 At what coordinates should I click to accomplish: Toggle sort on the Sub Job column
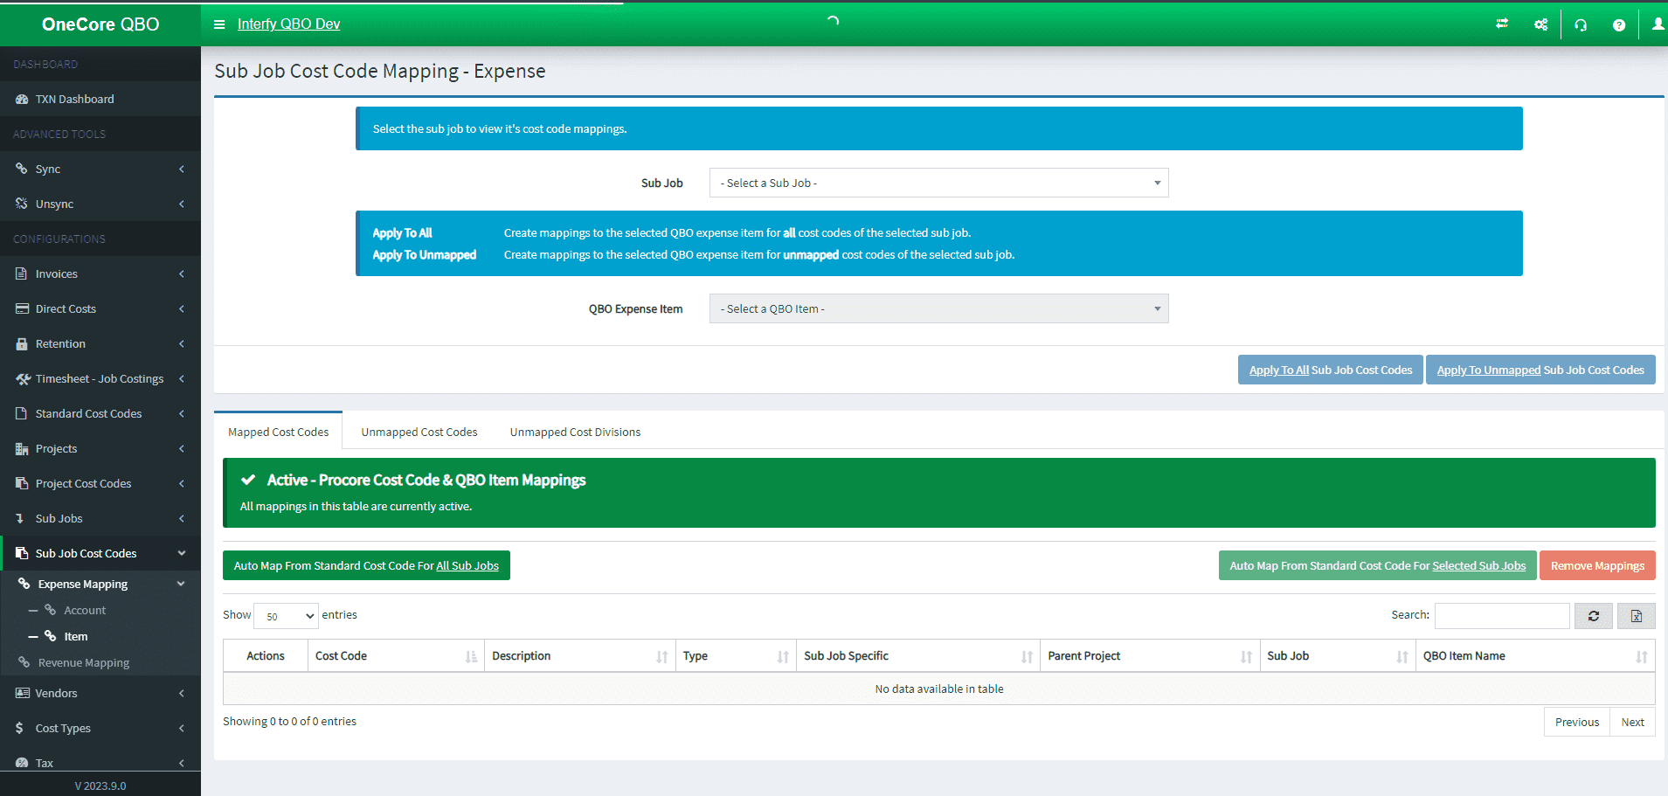coord(1336,655)
